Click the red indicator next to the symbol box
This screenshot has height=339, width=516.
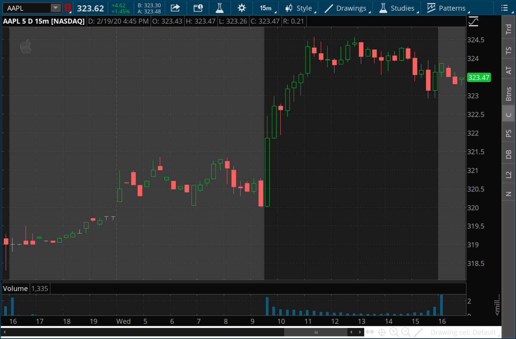(68, 8)
